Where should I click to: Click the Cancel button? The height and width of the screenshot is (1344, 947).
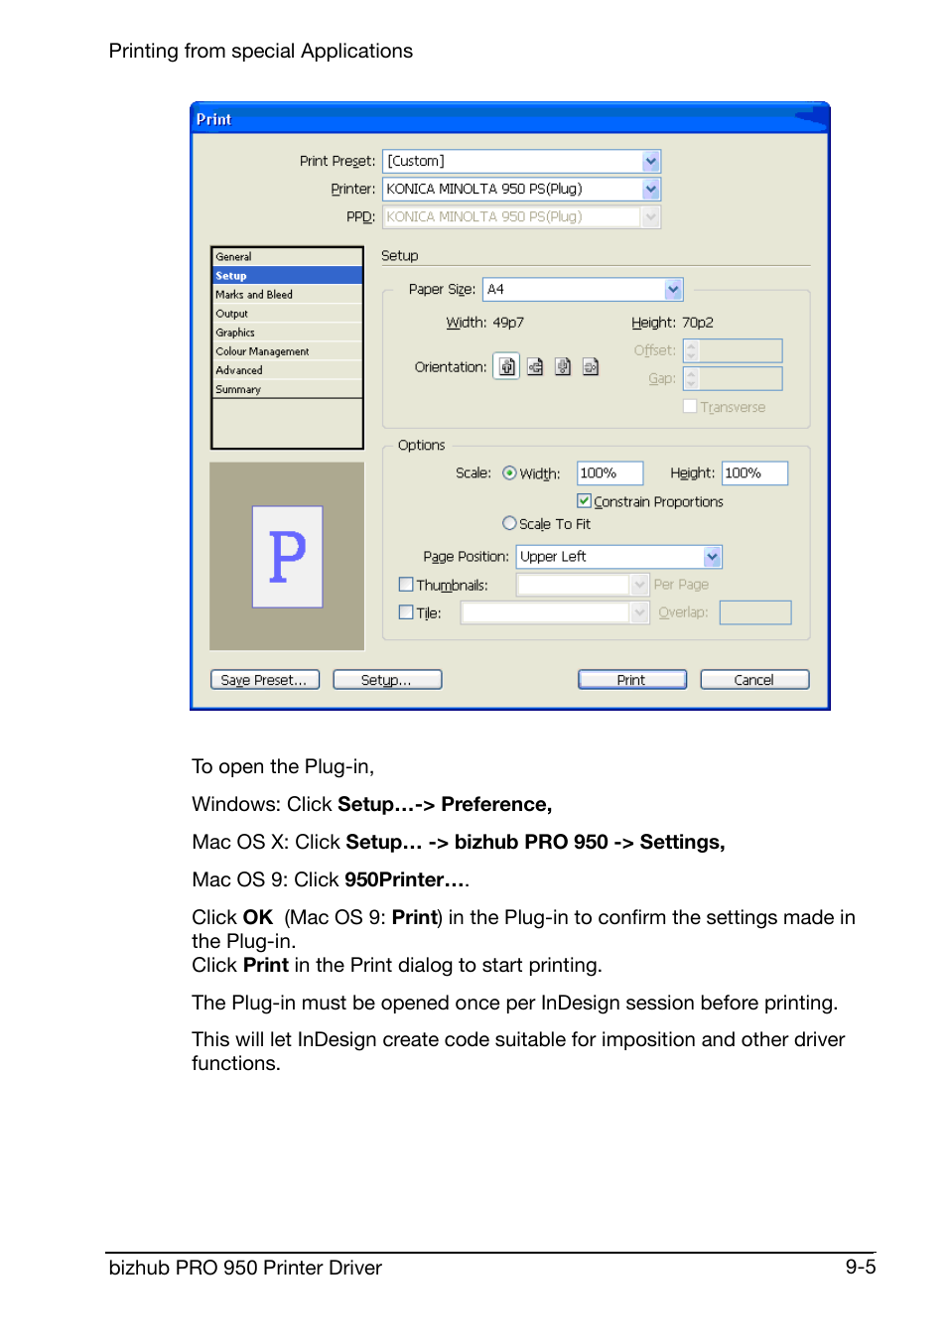(x=754, y=680)
